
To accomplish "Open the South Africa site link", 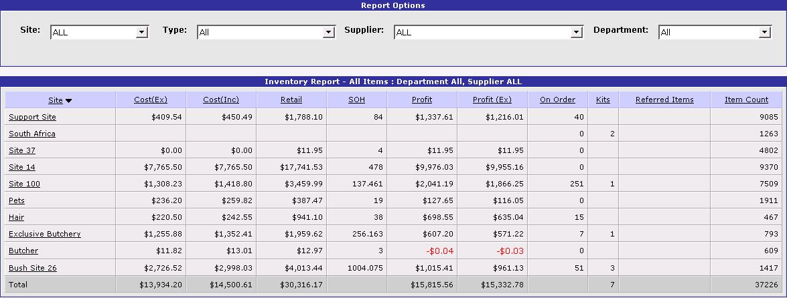I will pyautogui.click(x=32, y=134).
